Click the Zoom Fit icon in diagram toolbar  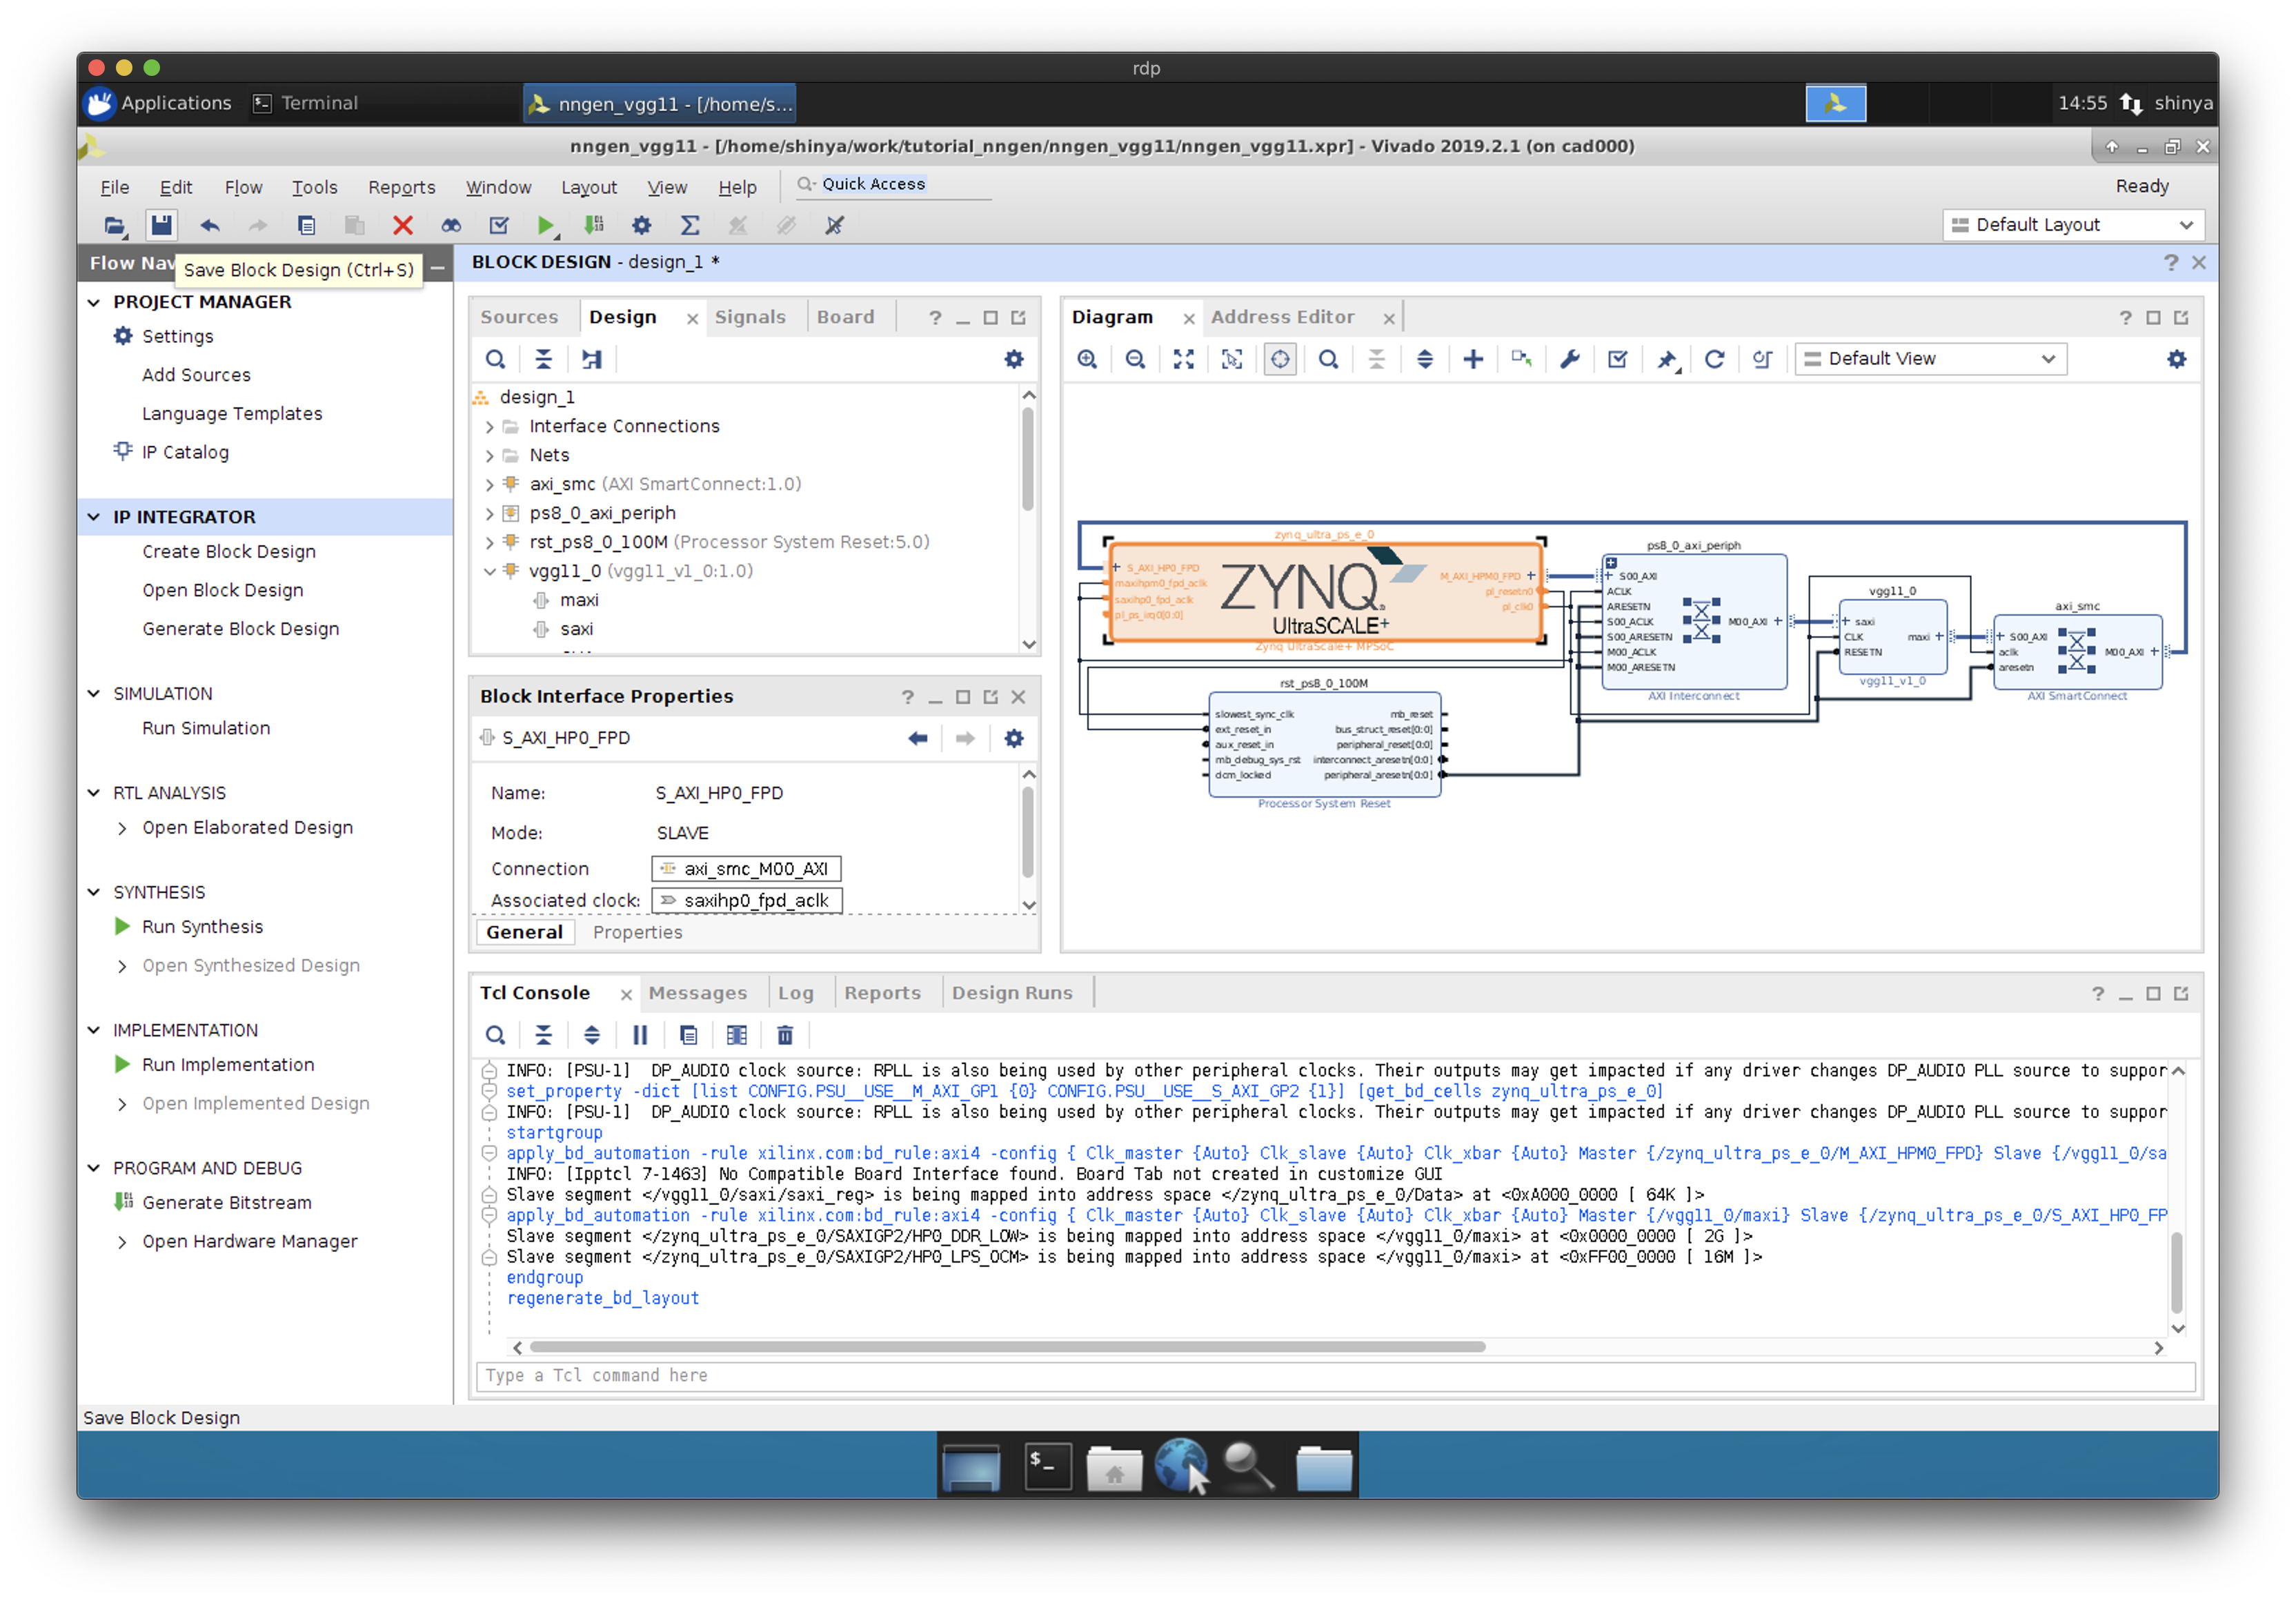click(x=1183, y=359)
